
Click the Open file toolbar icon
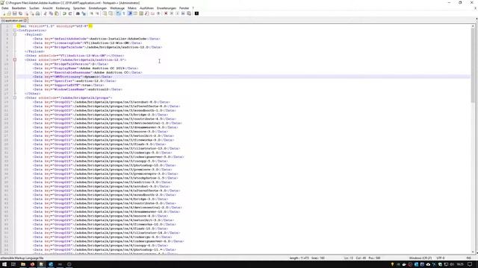click(9, 13)
